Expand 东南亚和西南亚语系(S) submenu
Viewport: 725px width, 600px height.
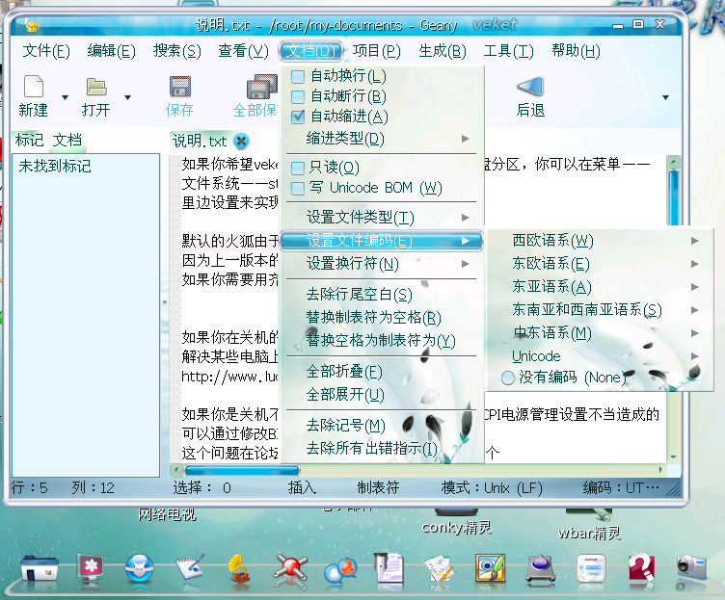click(x=600, y=310)
